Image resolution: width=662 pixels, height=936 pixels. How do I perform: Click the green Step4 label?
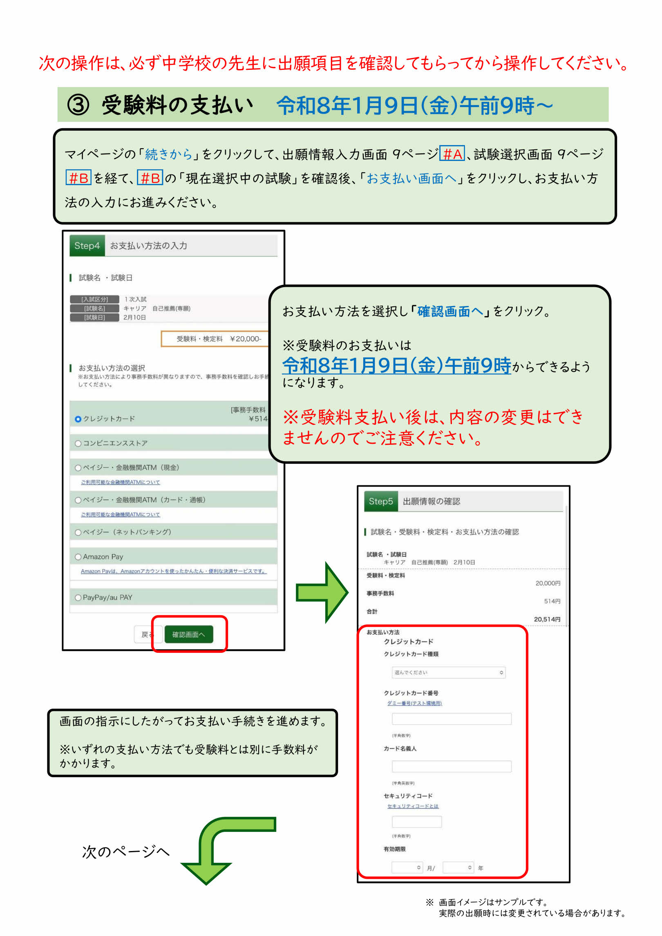87,246
